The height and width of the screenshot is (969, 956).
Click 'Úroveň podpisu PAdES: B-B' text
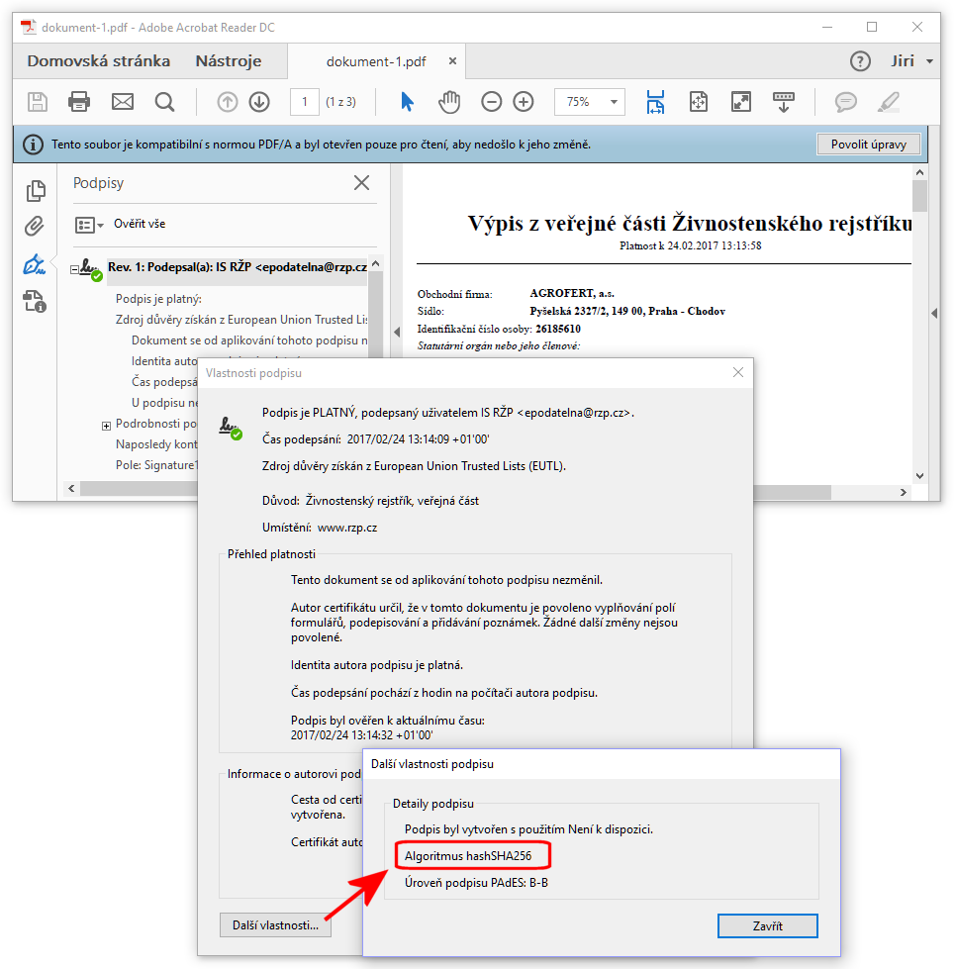pyautogui.click(x=476, y=883)
